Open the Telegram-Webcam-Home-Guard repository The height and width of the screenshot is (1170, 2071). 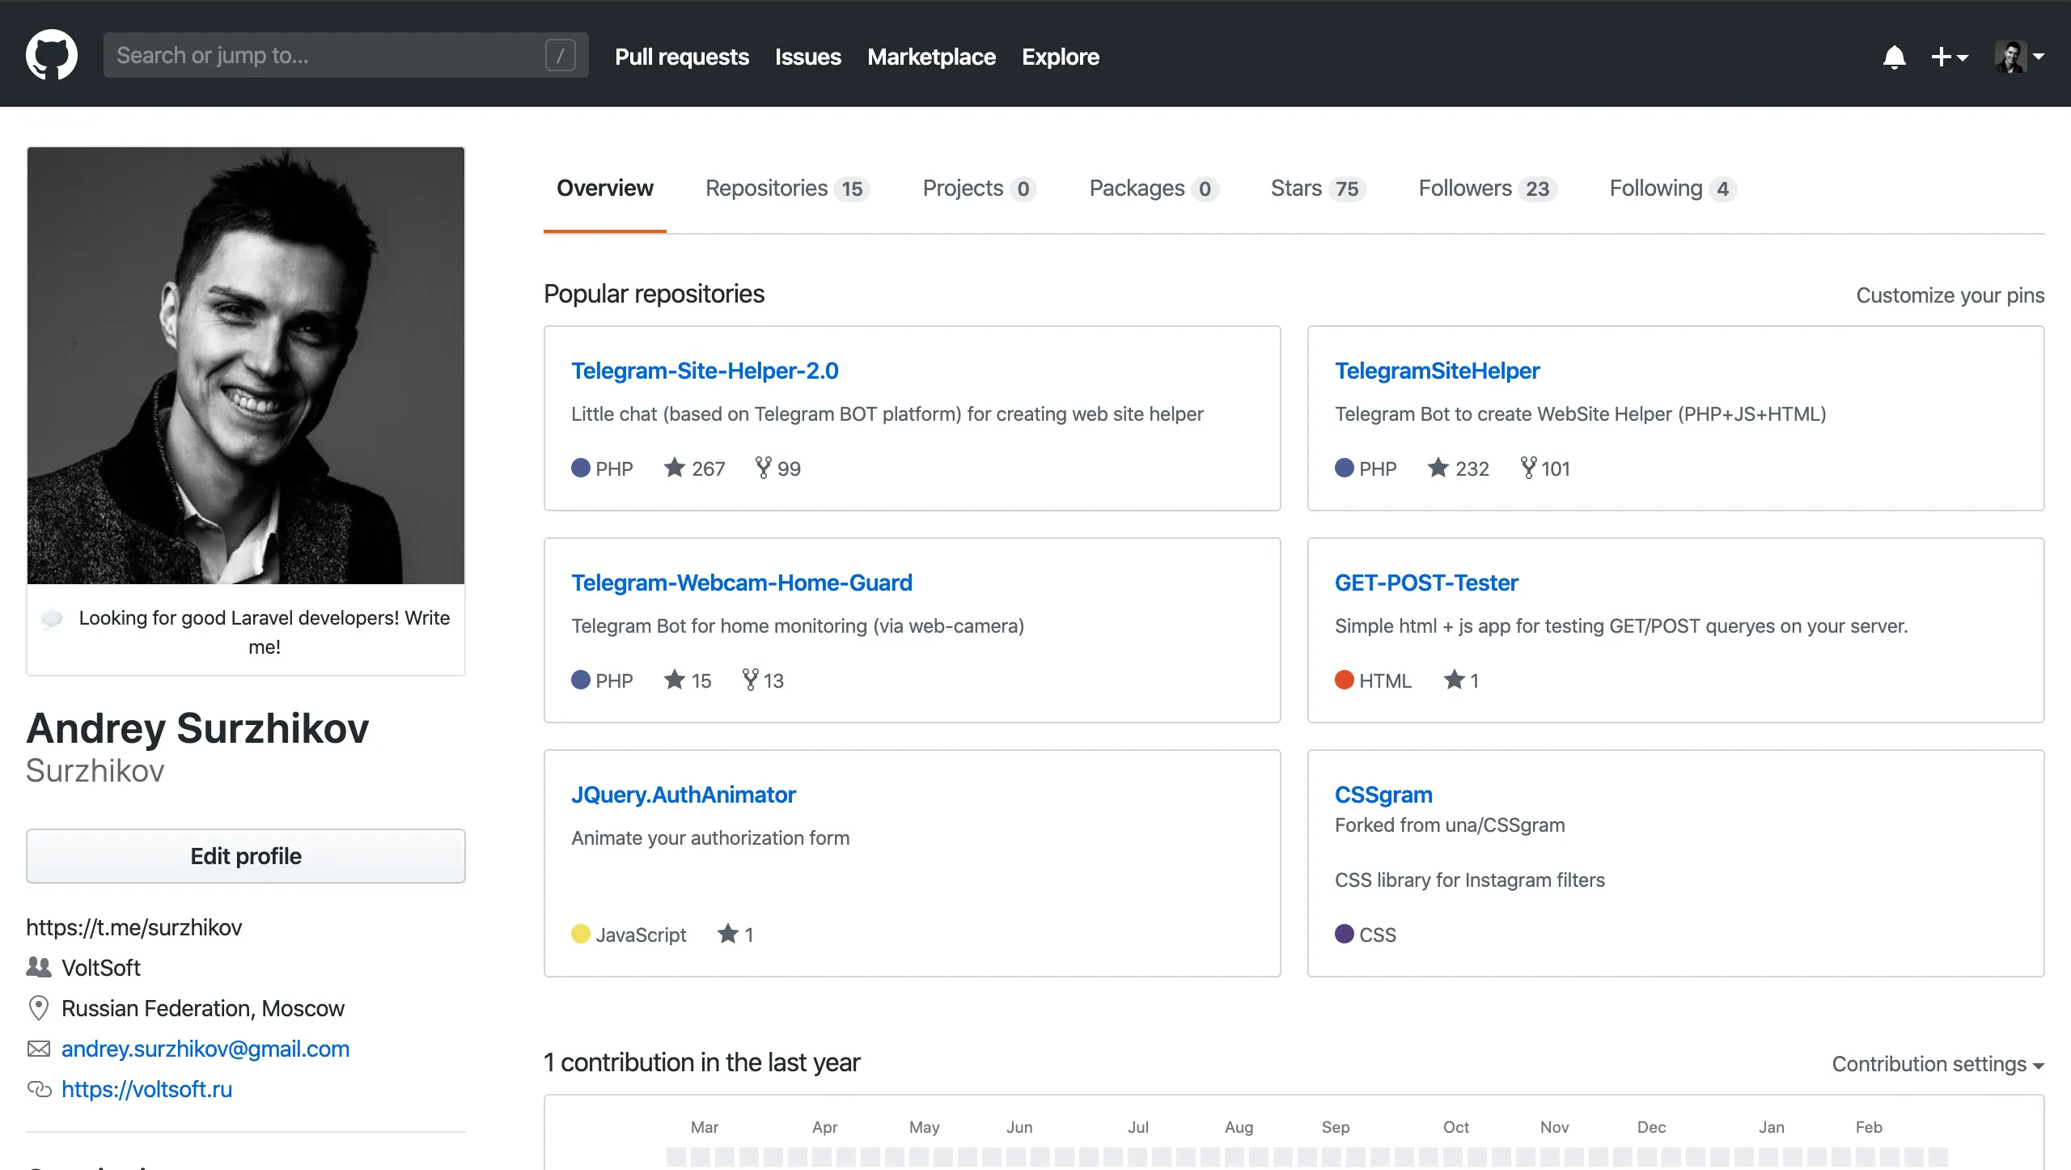point(742,582)
